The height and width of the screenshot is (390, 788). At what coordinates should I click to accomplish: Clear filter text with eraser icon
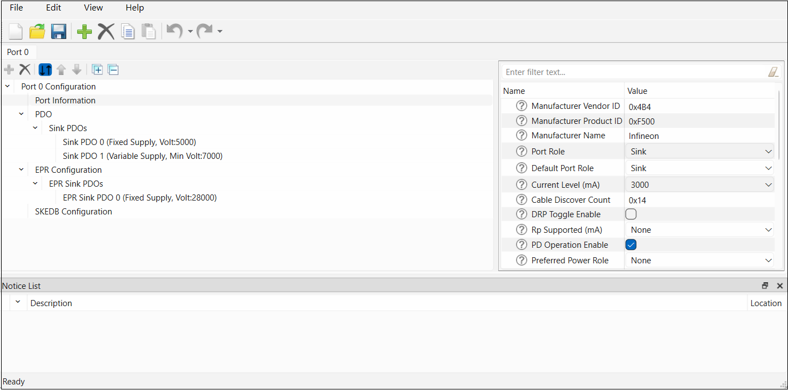click(773, 72)
